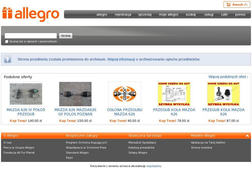Open PRZEGUB KOŁA MAZDA 626 link priced 78,00 zł

pos(174,112)
